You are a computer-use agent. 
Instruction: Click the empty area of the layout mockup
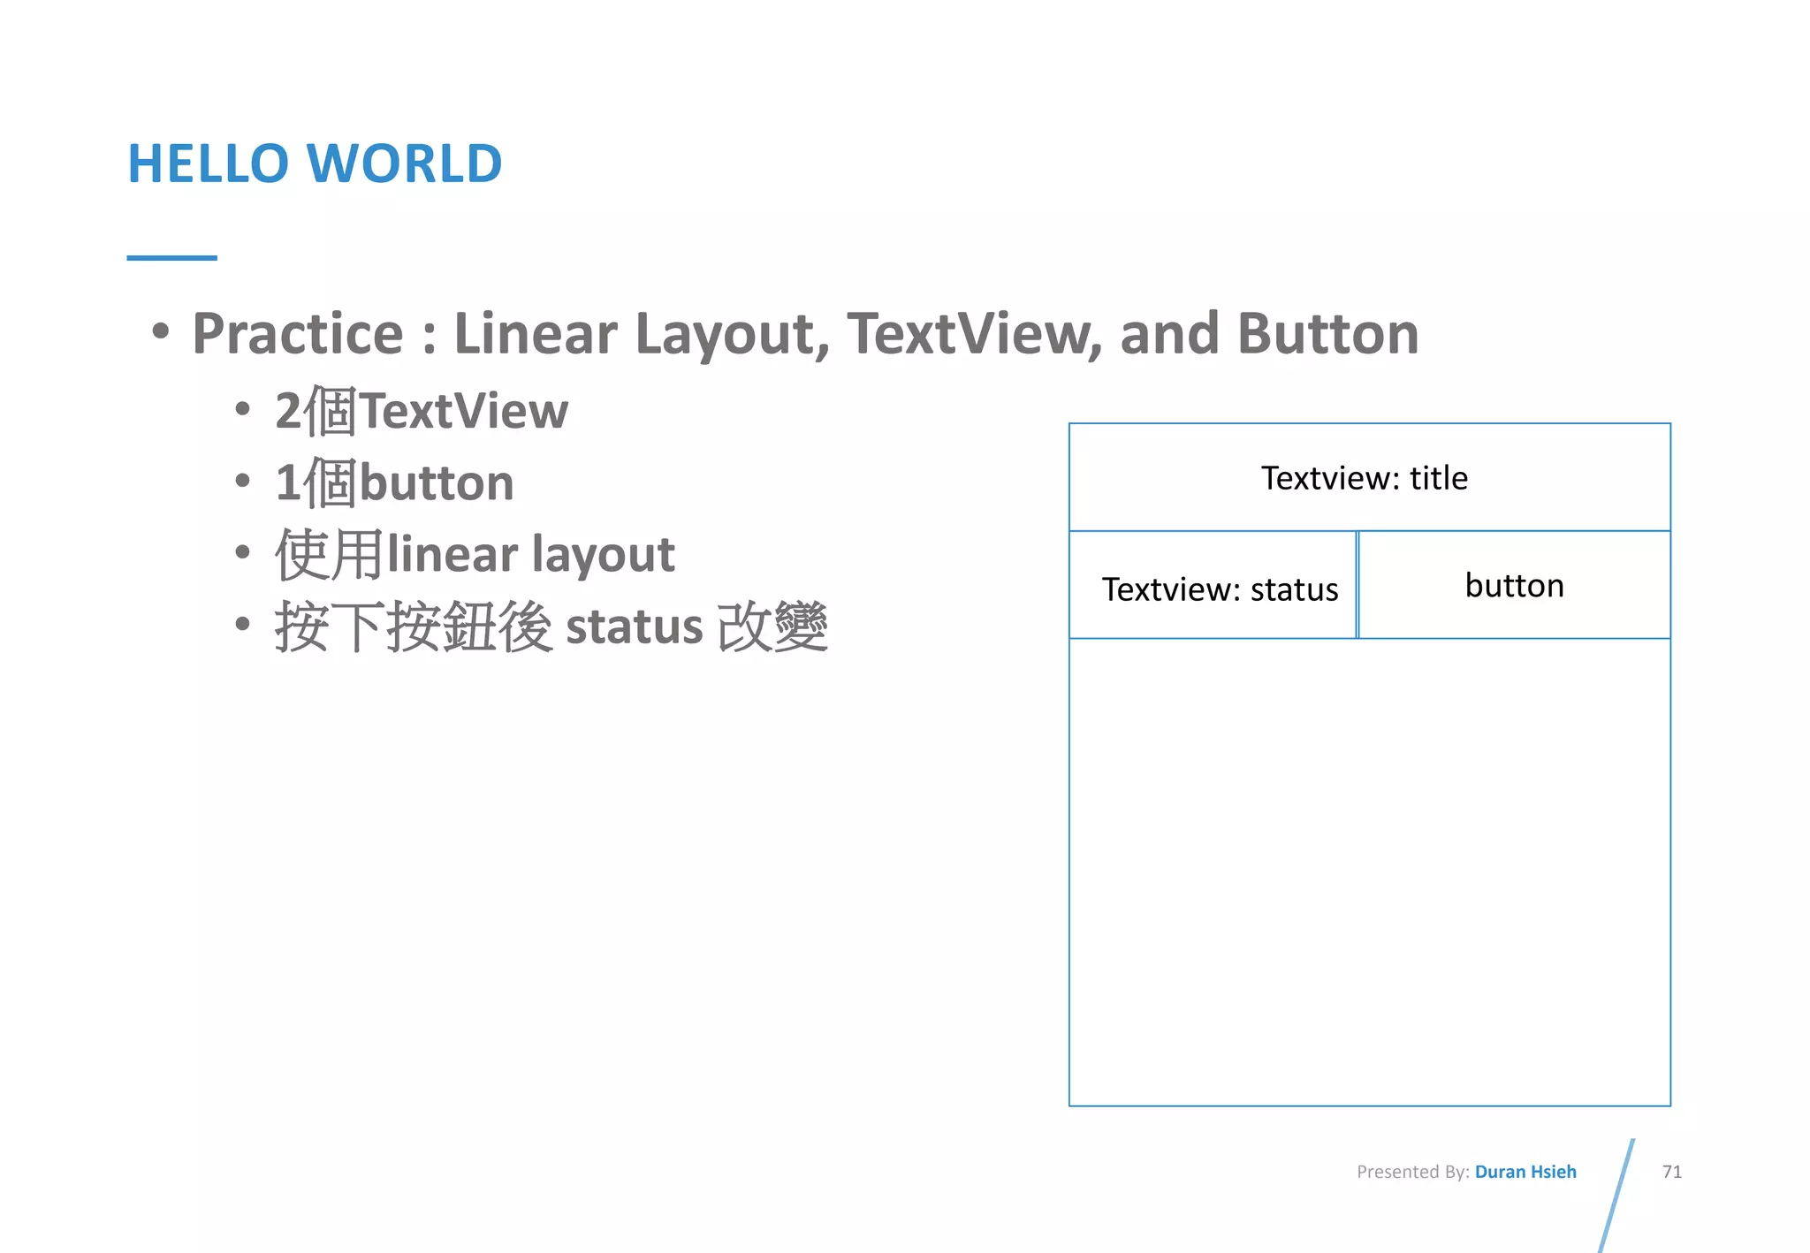(x=1368, y=870)
